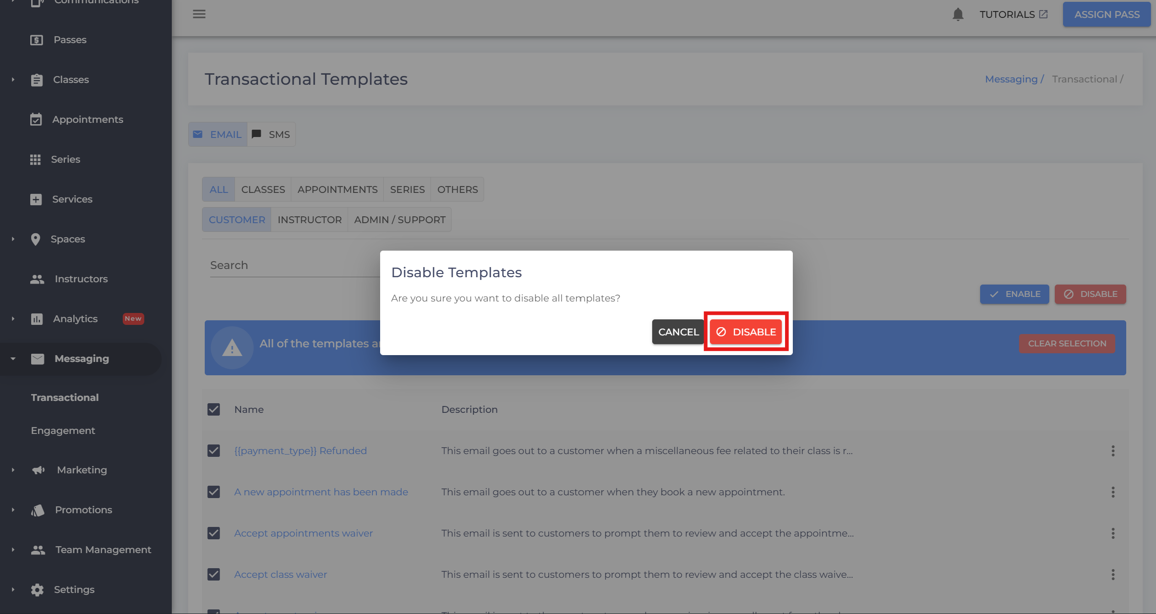Open the hamburger menu icon

pyautogui.click(x=199, y=14)
